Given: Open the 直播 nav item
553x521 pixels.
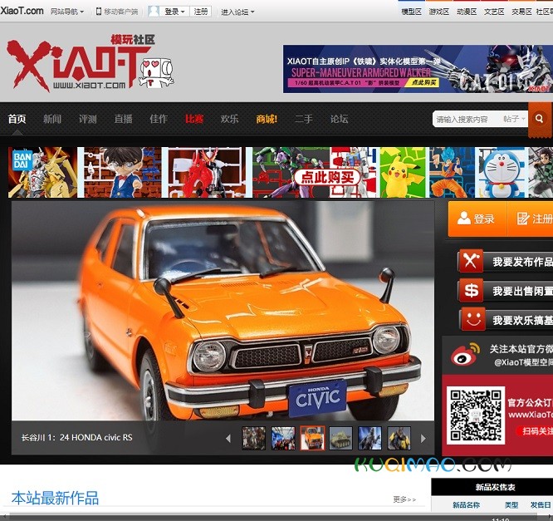Looking at the screenshot, I should pos(123,119).
